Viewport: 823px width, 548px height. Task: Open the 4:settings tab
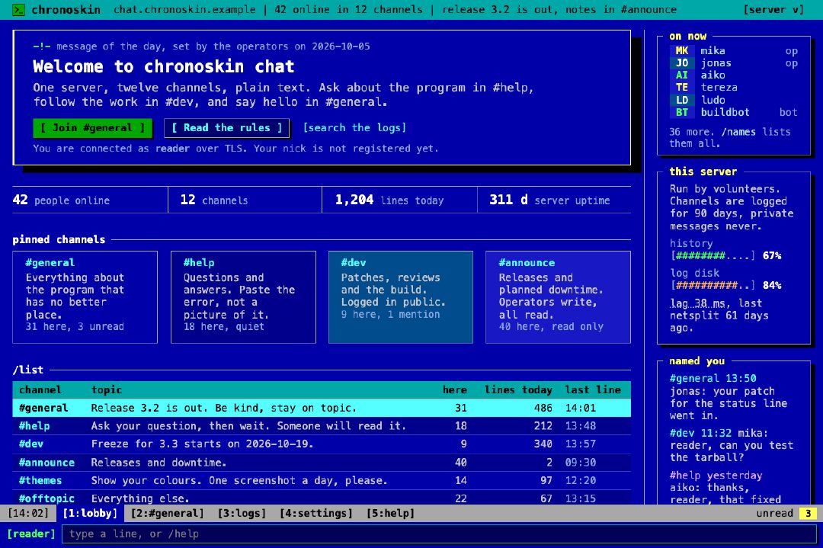coord(316,514)
